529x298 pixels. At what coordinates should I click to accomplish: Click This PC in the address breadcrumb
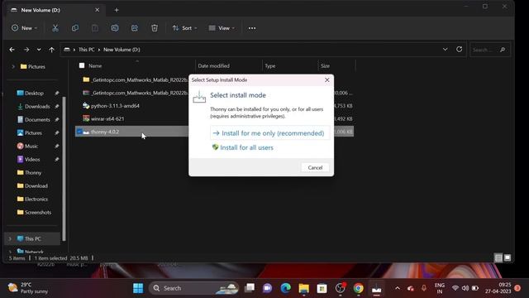coord(86,50)
